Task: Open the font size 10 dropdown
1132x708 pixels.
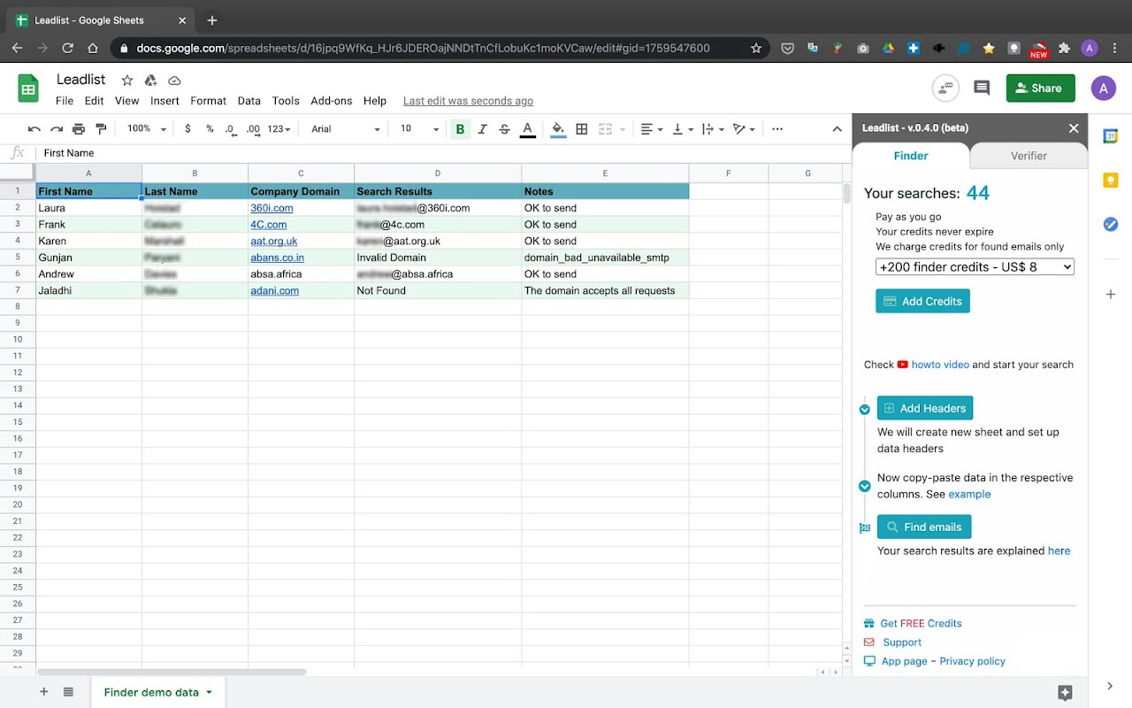Action: (419, 129)
